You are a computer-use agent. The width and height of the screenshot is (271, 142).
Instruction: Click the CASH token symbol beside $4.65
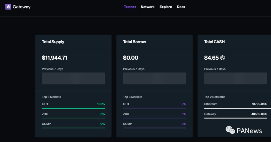click(222, 58)
